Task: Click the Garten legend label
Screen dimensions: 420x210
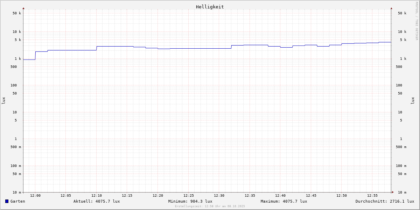Action: (x=17, y=201)
